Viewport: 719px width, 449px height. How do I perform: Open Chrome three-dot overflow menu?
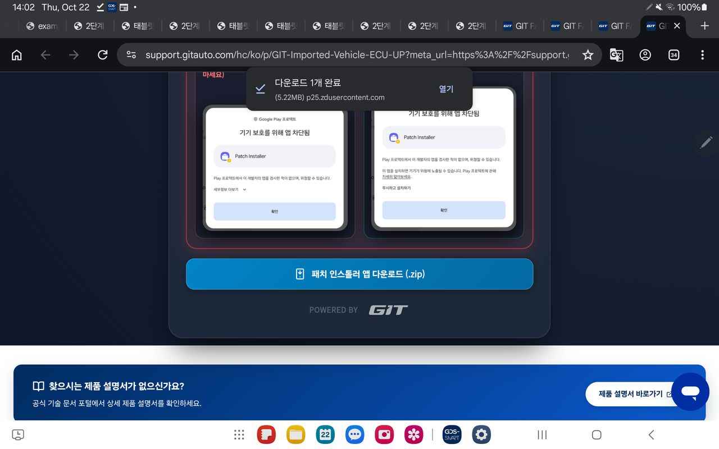click(702, 55)
